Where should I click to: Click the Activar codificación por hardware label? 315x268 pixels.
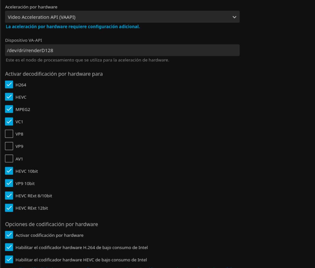coord(49,235)
